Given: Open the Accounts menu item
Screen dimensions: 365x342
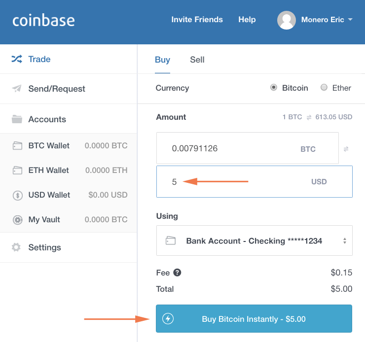Looking at the screenshot, I should pos(69,119).
